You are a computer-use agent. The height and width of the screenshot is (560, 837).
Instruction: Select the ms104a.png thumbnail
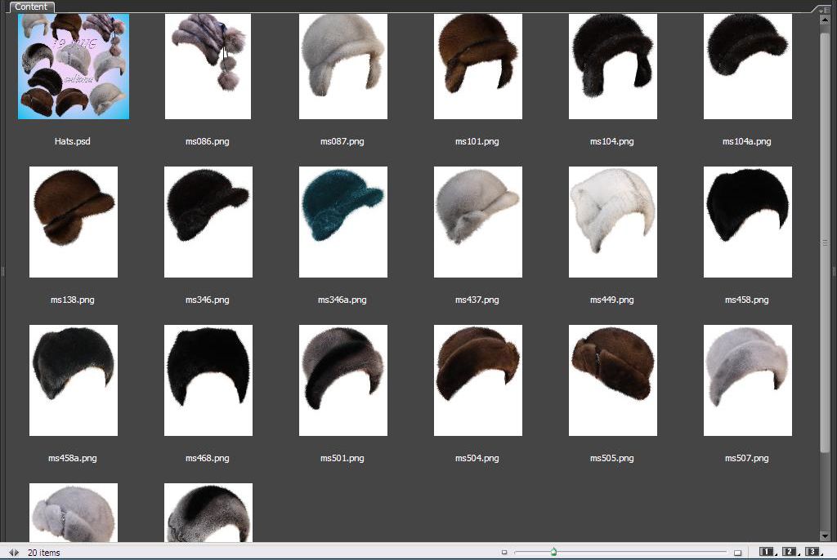click(x=748, y=66)
